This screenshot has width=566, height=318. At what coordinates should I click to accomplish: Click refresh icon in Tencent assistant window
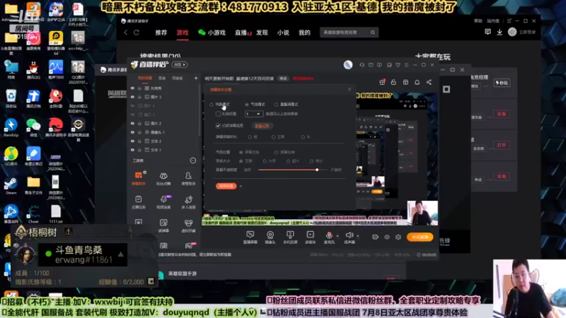pos(137,33)
